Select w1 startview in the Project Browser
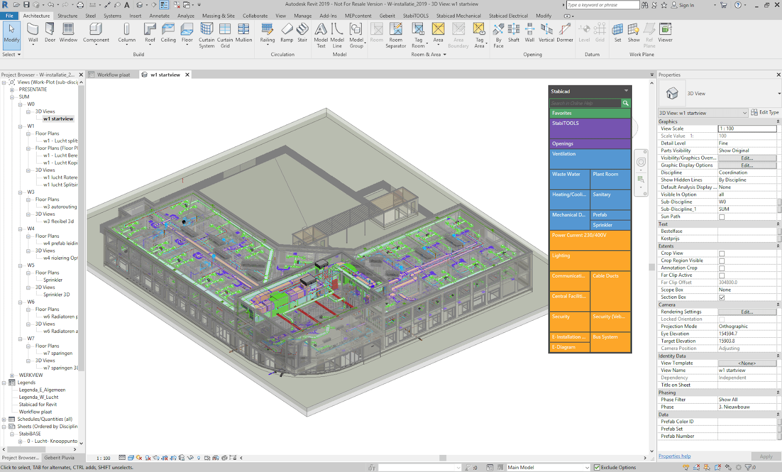782x472 pixels. [x=57, y=119]
